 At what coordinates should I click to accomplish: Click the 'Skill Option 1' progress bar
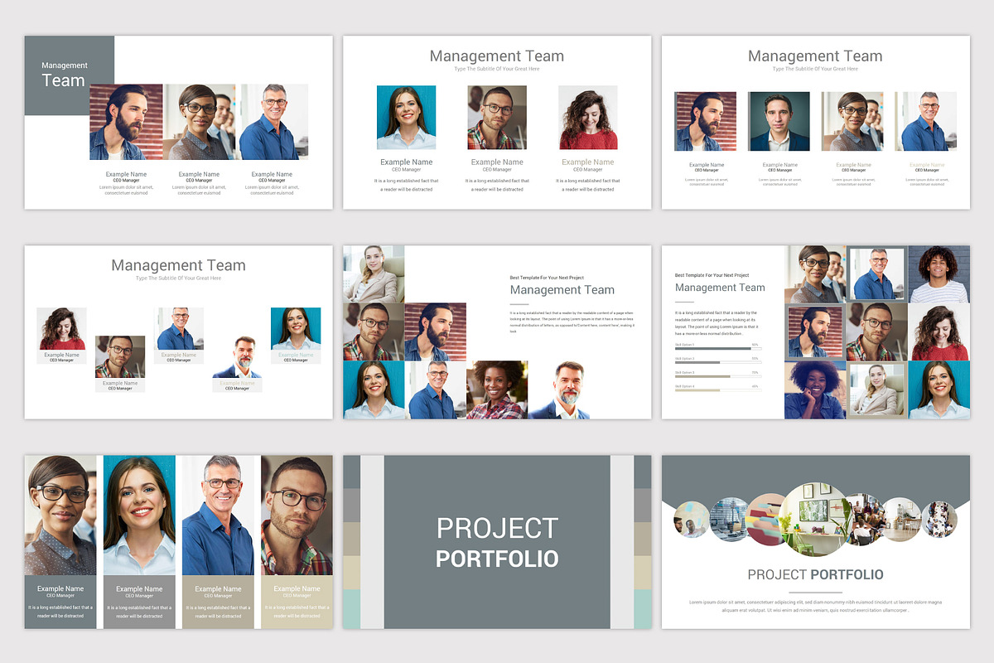(x=717, y=348)
